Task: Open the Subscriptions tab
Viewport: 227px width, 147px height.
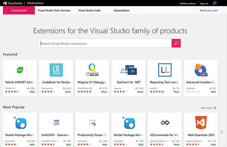Action: point(121,10)
